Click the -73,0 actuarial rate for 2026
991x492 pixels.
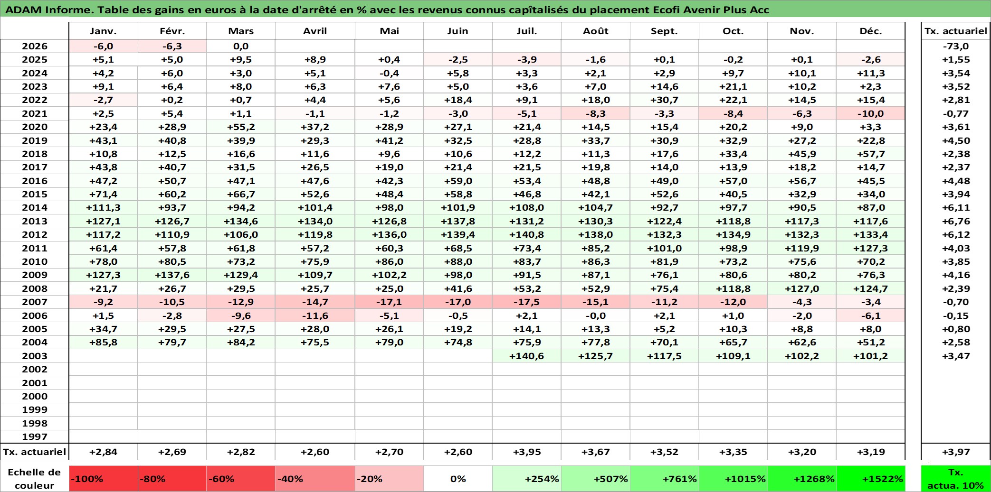coord(956,46)
